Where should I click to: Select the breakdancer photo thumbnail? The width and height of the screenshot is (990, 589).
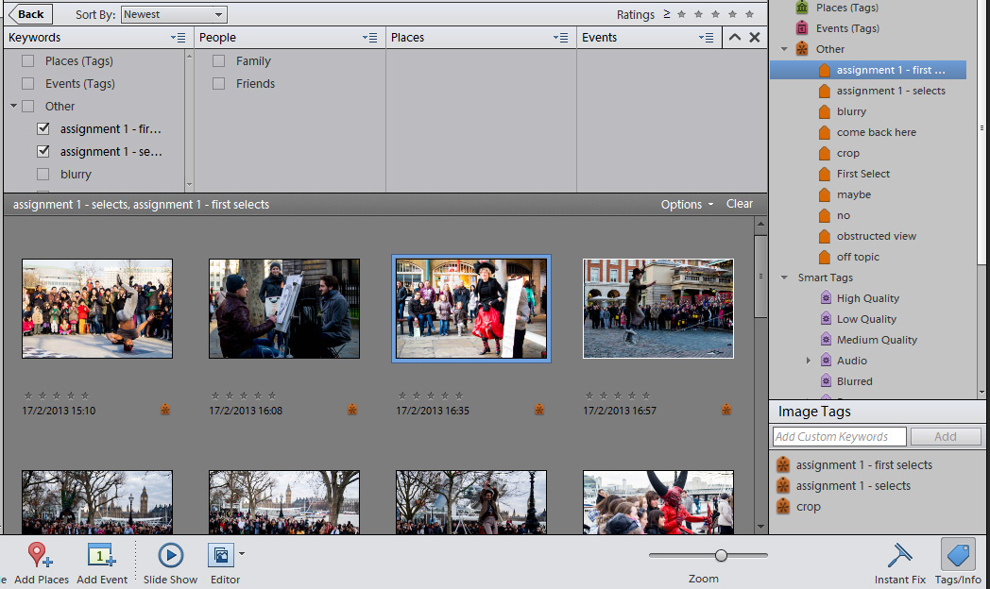click(97, 309)
